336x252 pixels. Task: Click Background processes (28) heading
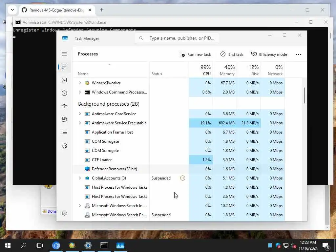pos(109,104)
